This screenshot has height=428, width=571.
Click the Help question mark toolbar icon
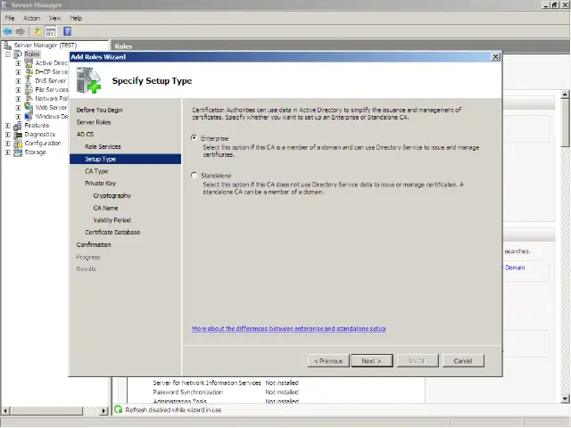pyautogui.click(x=68, y=31)
